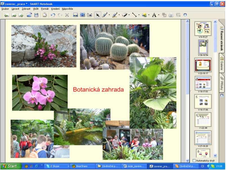Switch to BearShare in the taskbar

coord(82,166)
